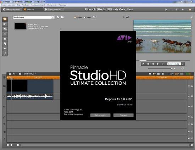Click the preview volume slider knob

[x=172, y=68]
